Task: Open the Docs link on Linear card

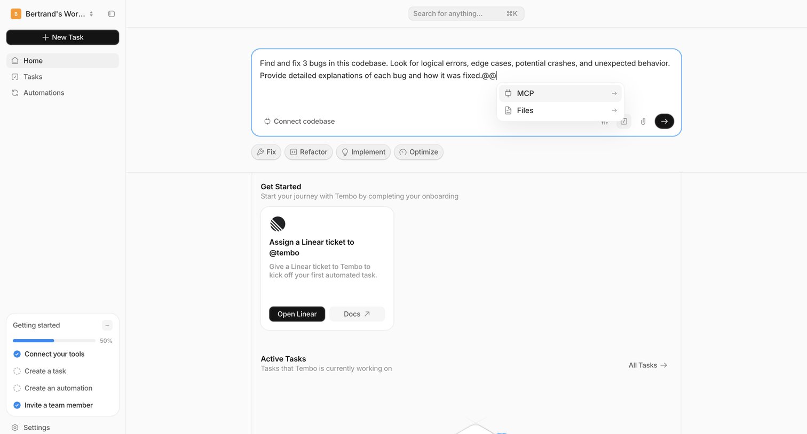Action: point(357,314)
